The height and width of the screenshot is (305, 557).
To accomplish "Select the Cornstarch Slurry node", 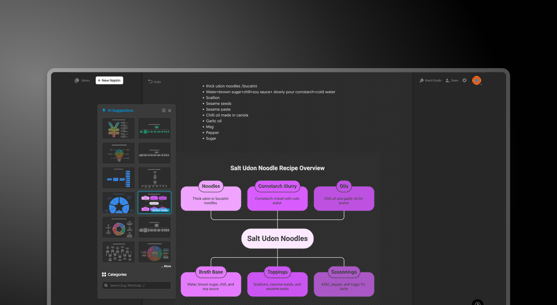I will [x=277, y=196].
